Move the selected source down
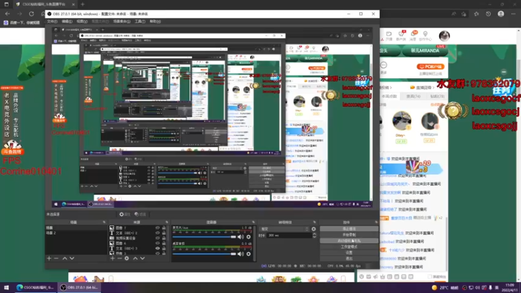Viewport: 521px width, 293px height. [142, 258]
